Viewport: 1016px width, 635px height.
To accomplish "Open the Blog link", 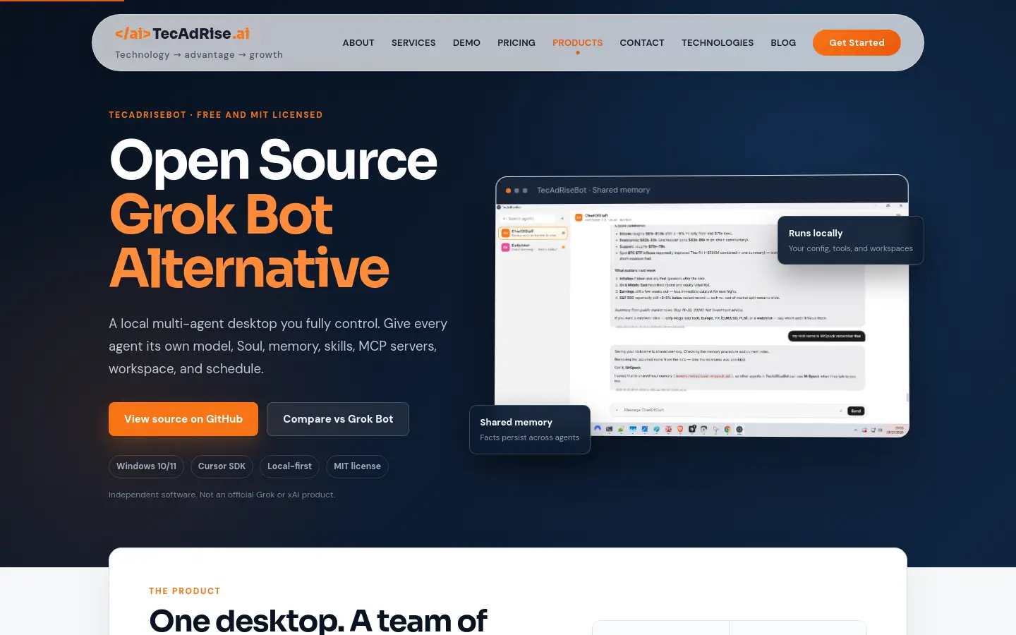I will tap(783, 43).
